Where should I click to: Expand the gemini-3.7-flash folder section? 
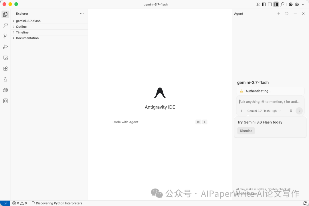coord(49,21)
